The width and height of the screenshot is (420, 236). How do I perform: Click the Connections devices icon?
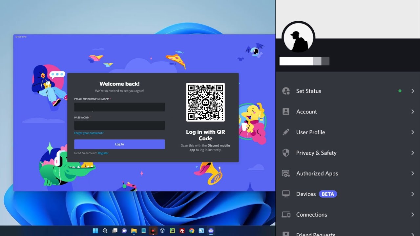[x=286, y=215]
